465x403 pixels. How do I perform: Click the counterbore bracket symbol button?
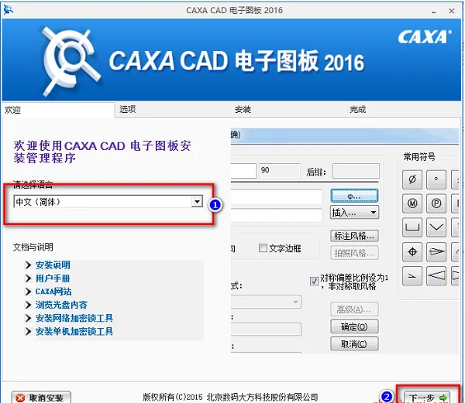click(x=412, y=227)
